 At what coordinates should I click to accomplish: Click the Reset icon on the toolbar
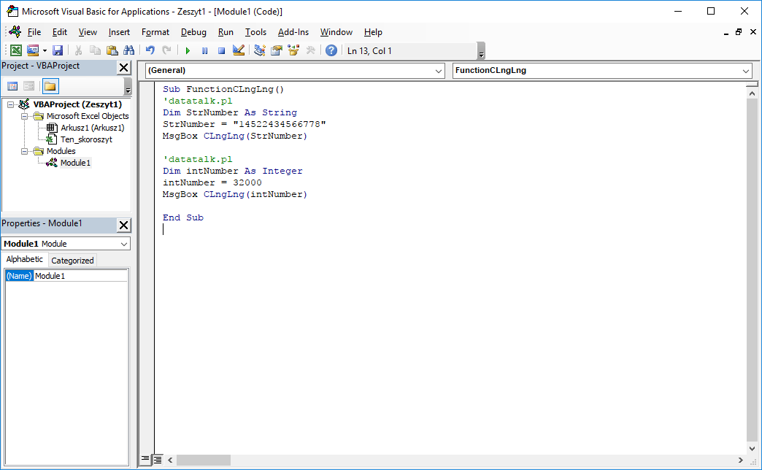click(x=221, y=50)
